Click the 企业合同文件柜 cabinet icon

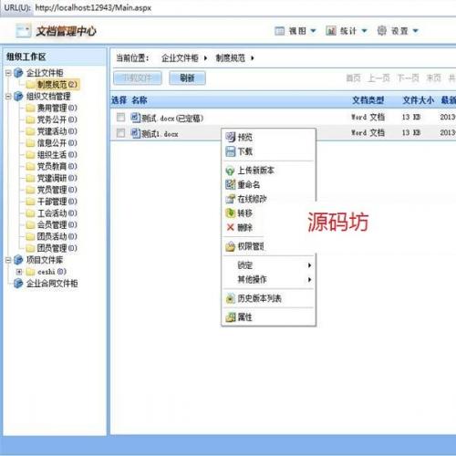(18, 284)
